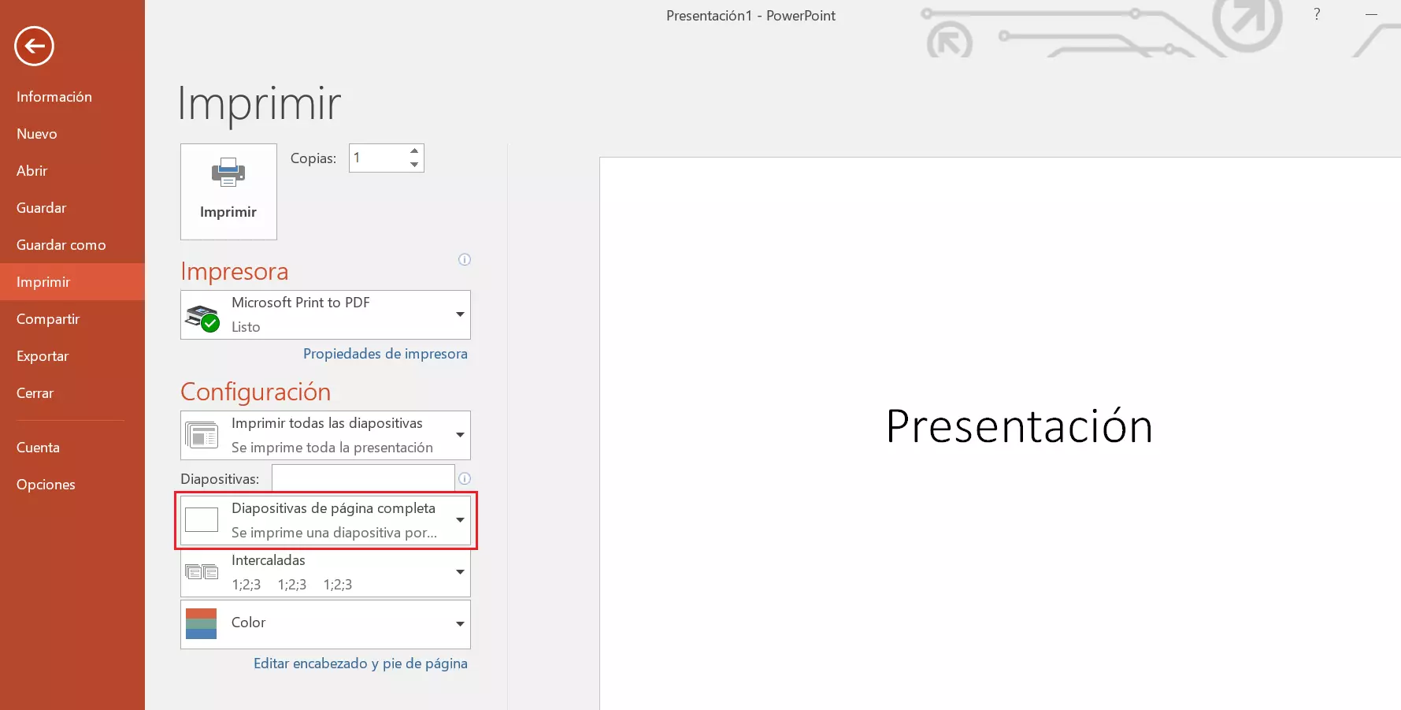This screenshot has width=1401, height=710.
Task: Open the Color dropdown arrow
Action: coord(460,624)
